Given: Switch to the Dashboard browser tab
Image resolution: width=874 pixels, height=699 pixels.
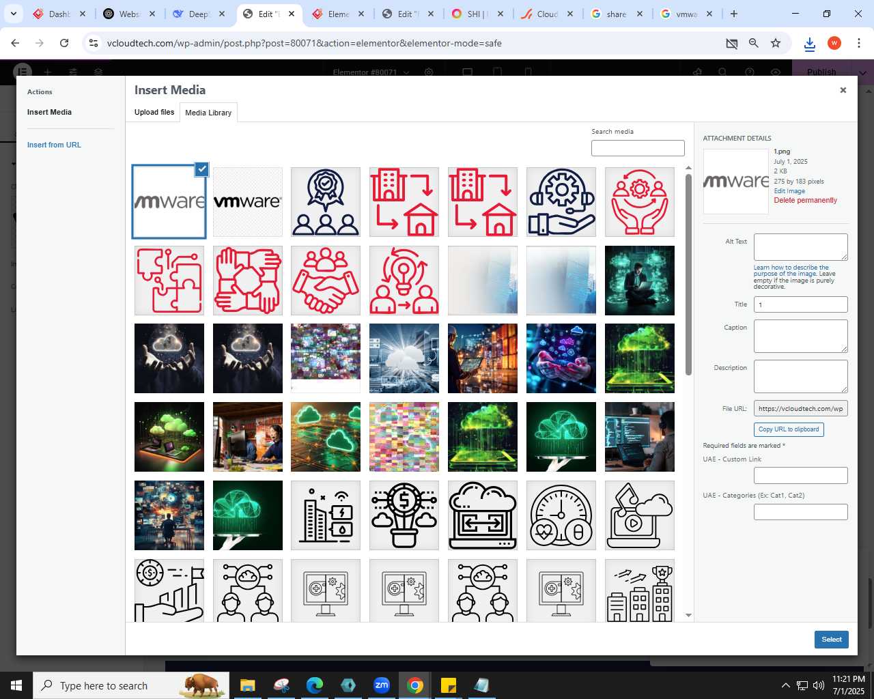Looking at the screenshot, I should coord(60,14).
